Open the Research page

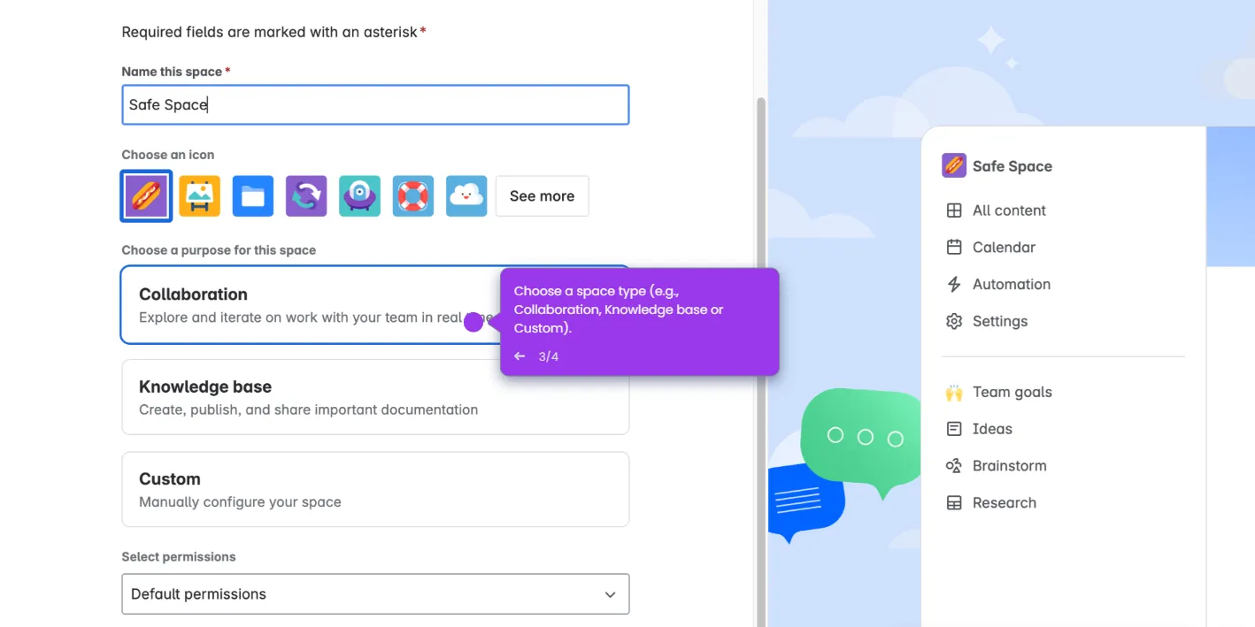(1004, 503)
